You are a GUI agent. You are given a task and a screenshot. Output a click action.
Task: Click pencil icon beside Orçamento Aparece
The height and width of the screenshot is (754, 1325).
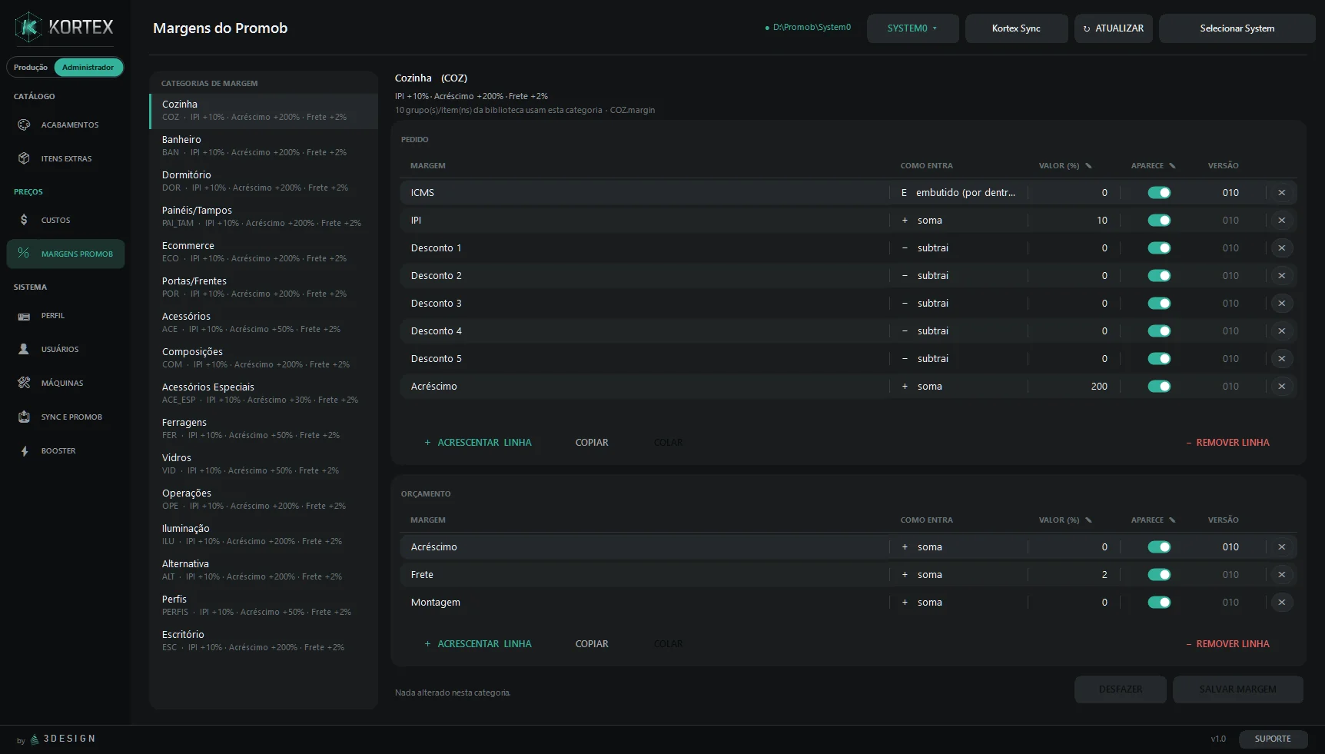pos(1172,520)
